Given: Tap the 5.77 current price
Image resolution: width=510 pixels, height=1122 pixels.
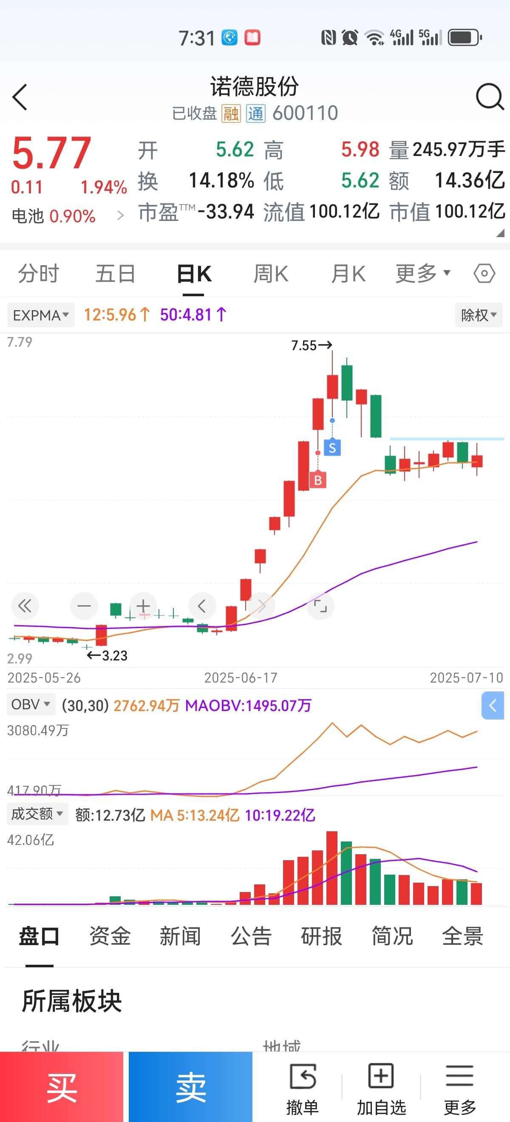Looking at the screenshot, I should tap(52, 153).
